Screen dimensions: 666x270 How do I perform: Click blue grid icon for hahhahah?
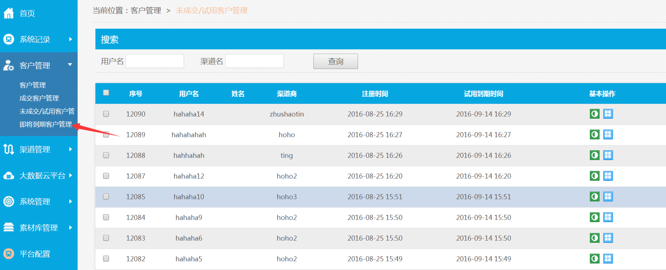pos(608,155)
